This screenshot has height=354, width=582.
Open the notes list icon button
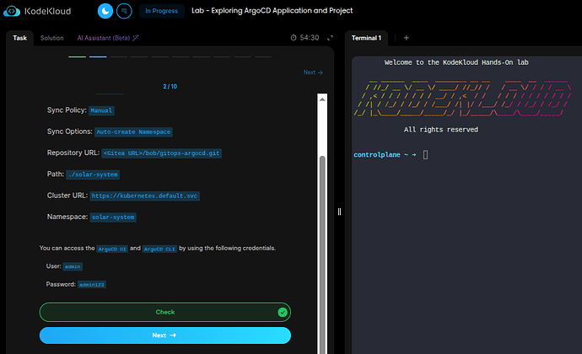pos(124,11)
